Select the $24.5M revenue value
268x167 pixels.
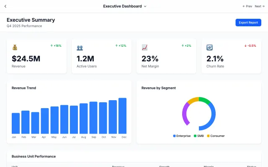pos(26,58)
